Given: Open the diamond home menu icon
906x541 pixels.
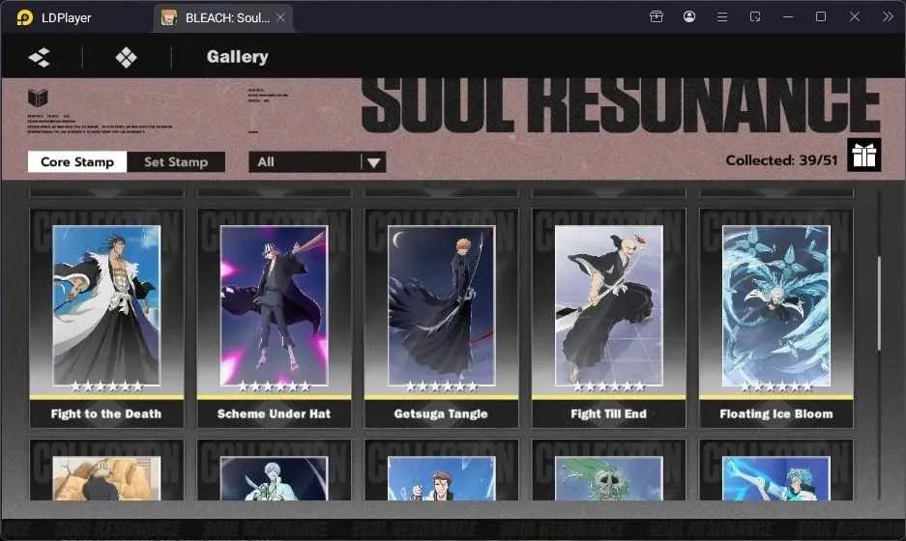Looking at the screenshot, I should tap(126, 57).
